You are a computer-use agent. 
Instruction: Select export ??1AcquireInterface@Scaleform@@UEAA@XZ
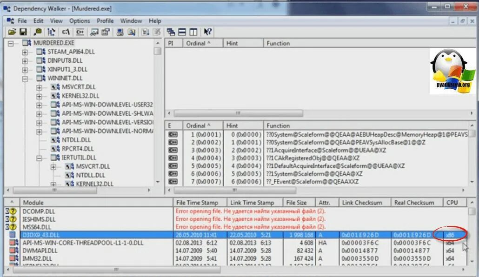326,150
